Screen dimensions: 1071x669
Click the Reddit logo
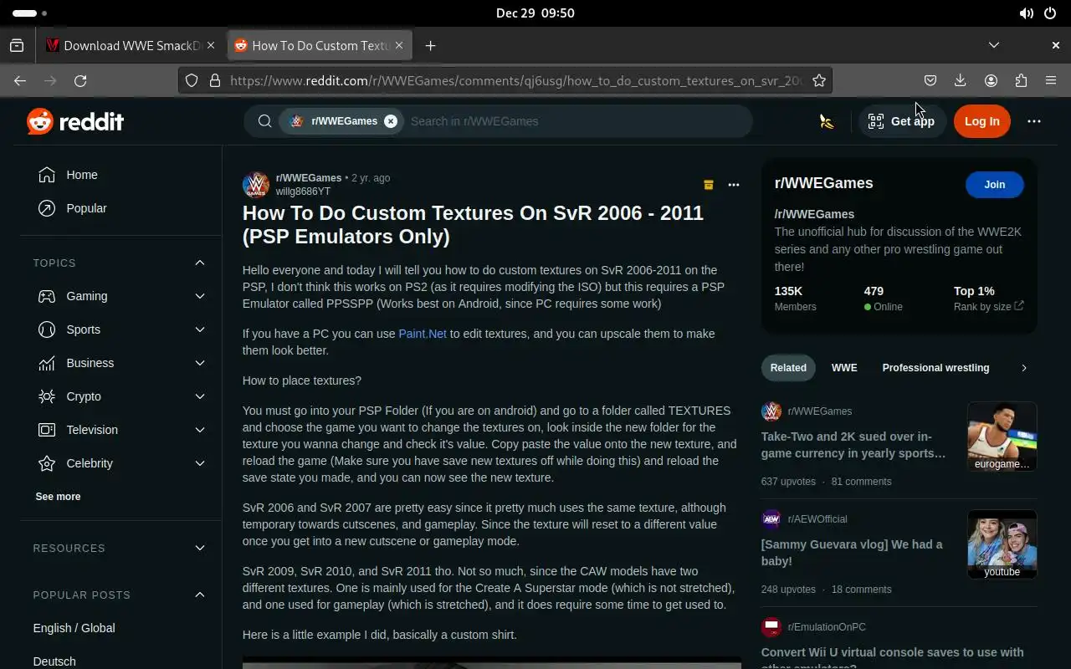pyautogui.click(x=75, y=121)
